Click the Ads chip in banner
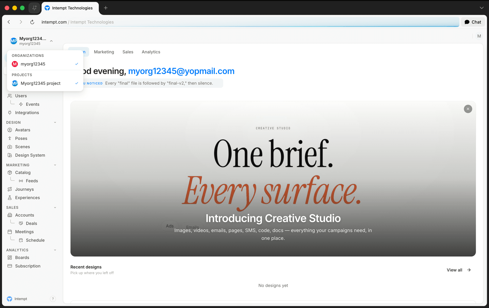The height and width of the screenshot is (308, 489). pos(170,226)
